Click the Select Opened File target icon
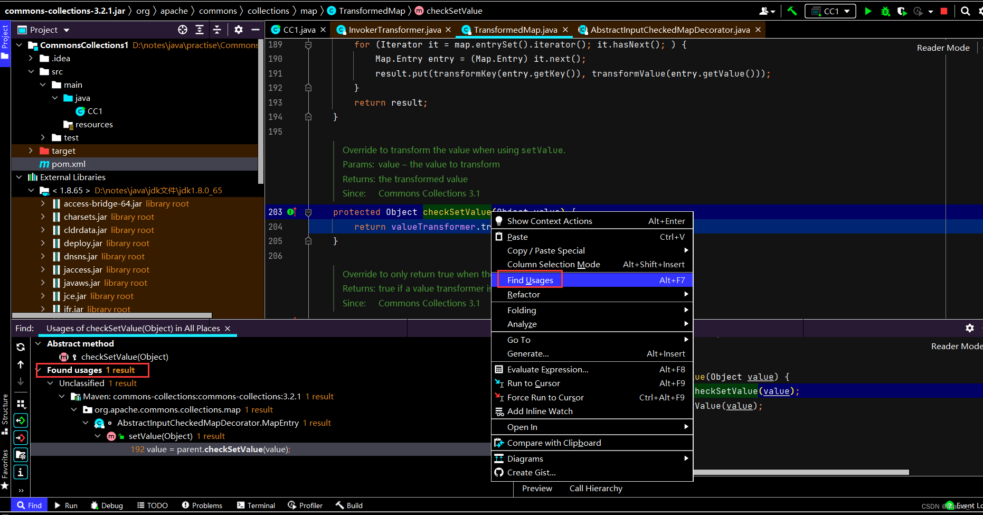This screenshot has height=515, width=983. [x=183, y=30]
